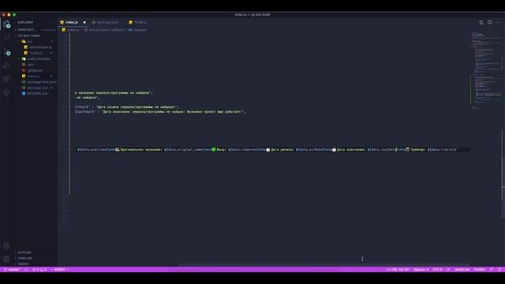Click the INSERT vim mode indicator
The height and width of the screenshot is (284, 505).
(60, 270)
